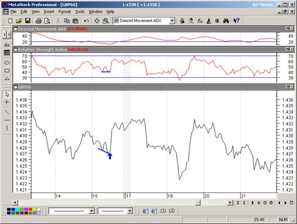Maximize the Relative Strength Index pane
The width and height of the screenshot is (297, 224).
pos(287,49)
